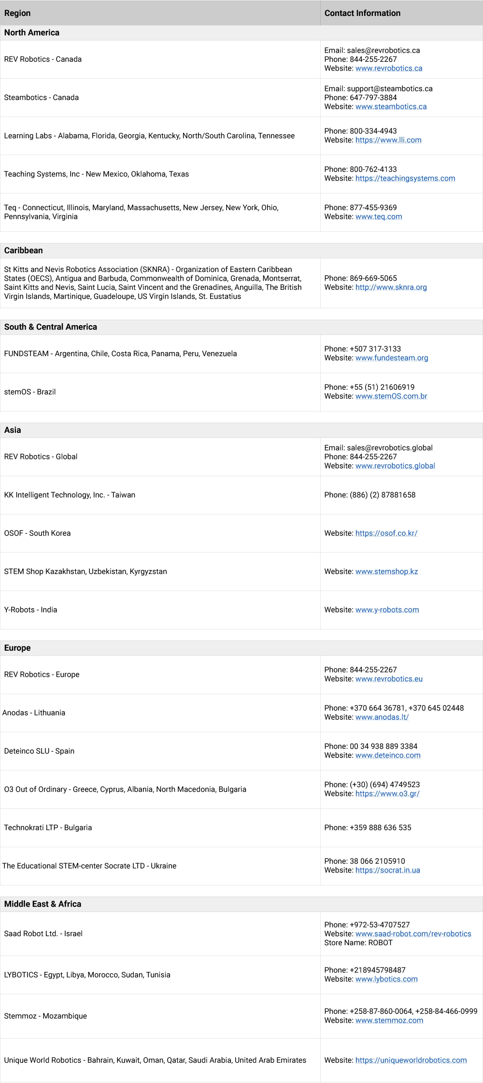483x1083 pixels.
Task: Visit the https://osof.co.kr/ link
Action: click(386, 533)
